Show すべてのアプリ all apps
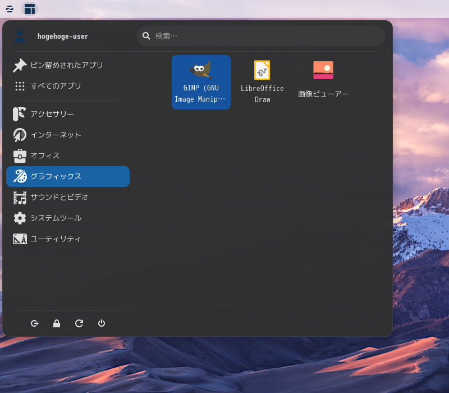 68,86
